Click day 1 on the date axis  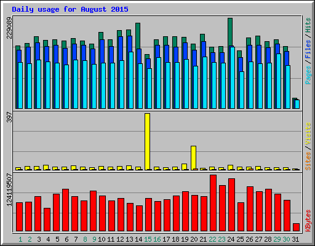point(20,239)
